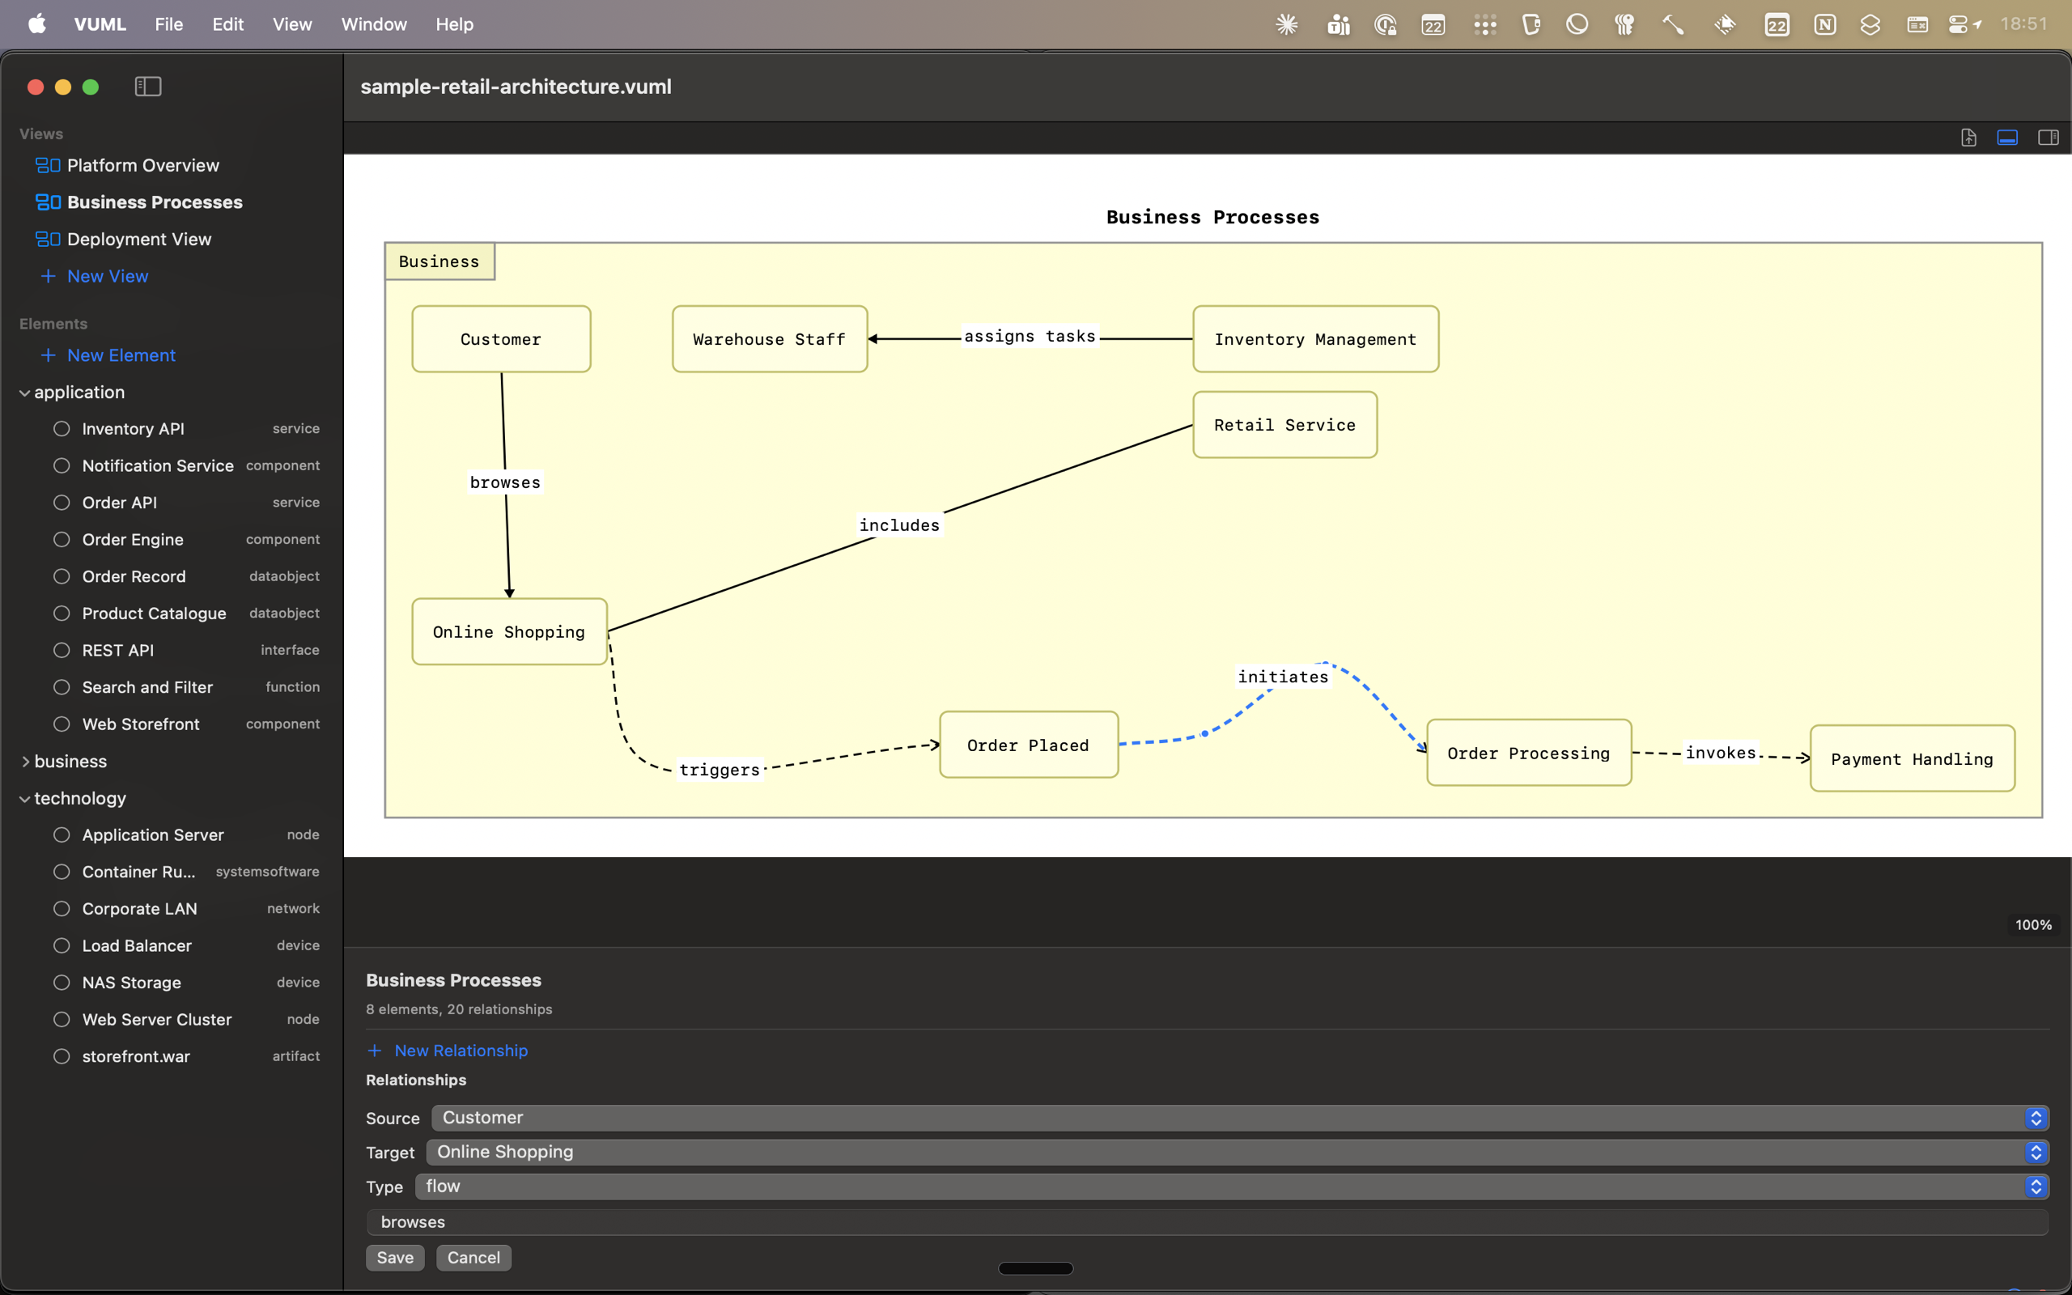This screenshot has width=2072, height=1295.
Task: Click the Business Processes view icon
Action: tap(47, 202)
